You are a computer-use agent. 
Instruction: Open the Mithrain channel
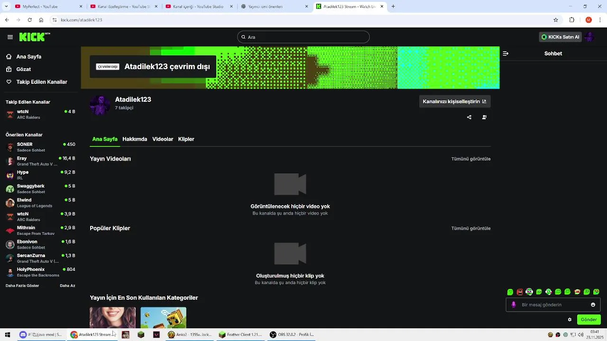click(x=40, y=230)
